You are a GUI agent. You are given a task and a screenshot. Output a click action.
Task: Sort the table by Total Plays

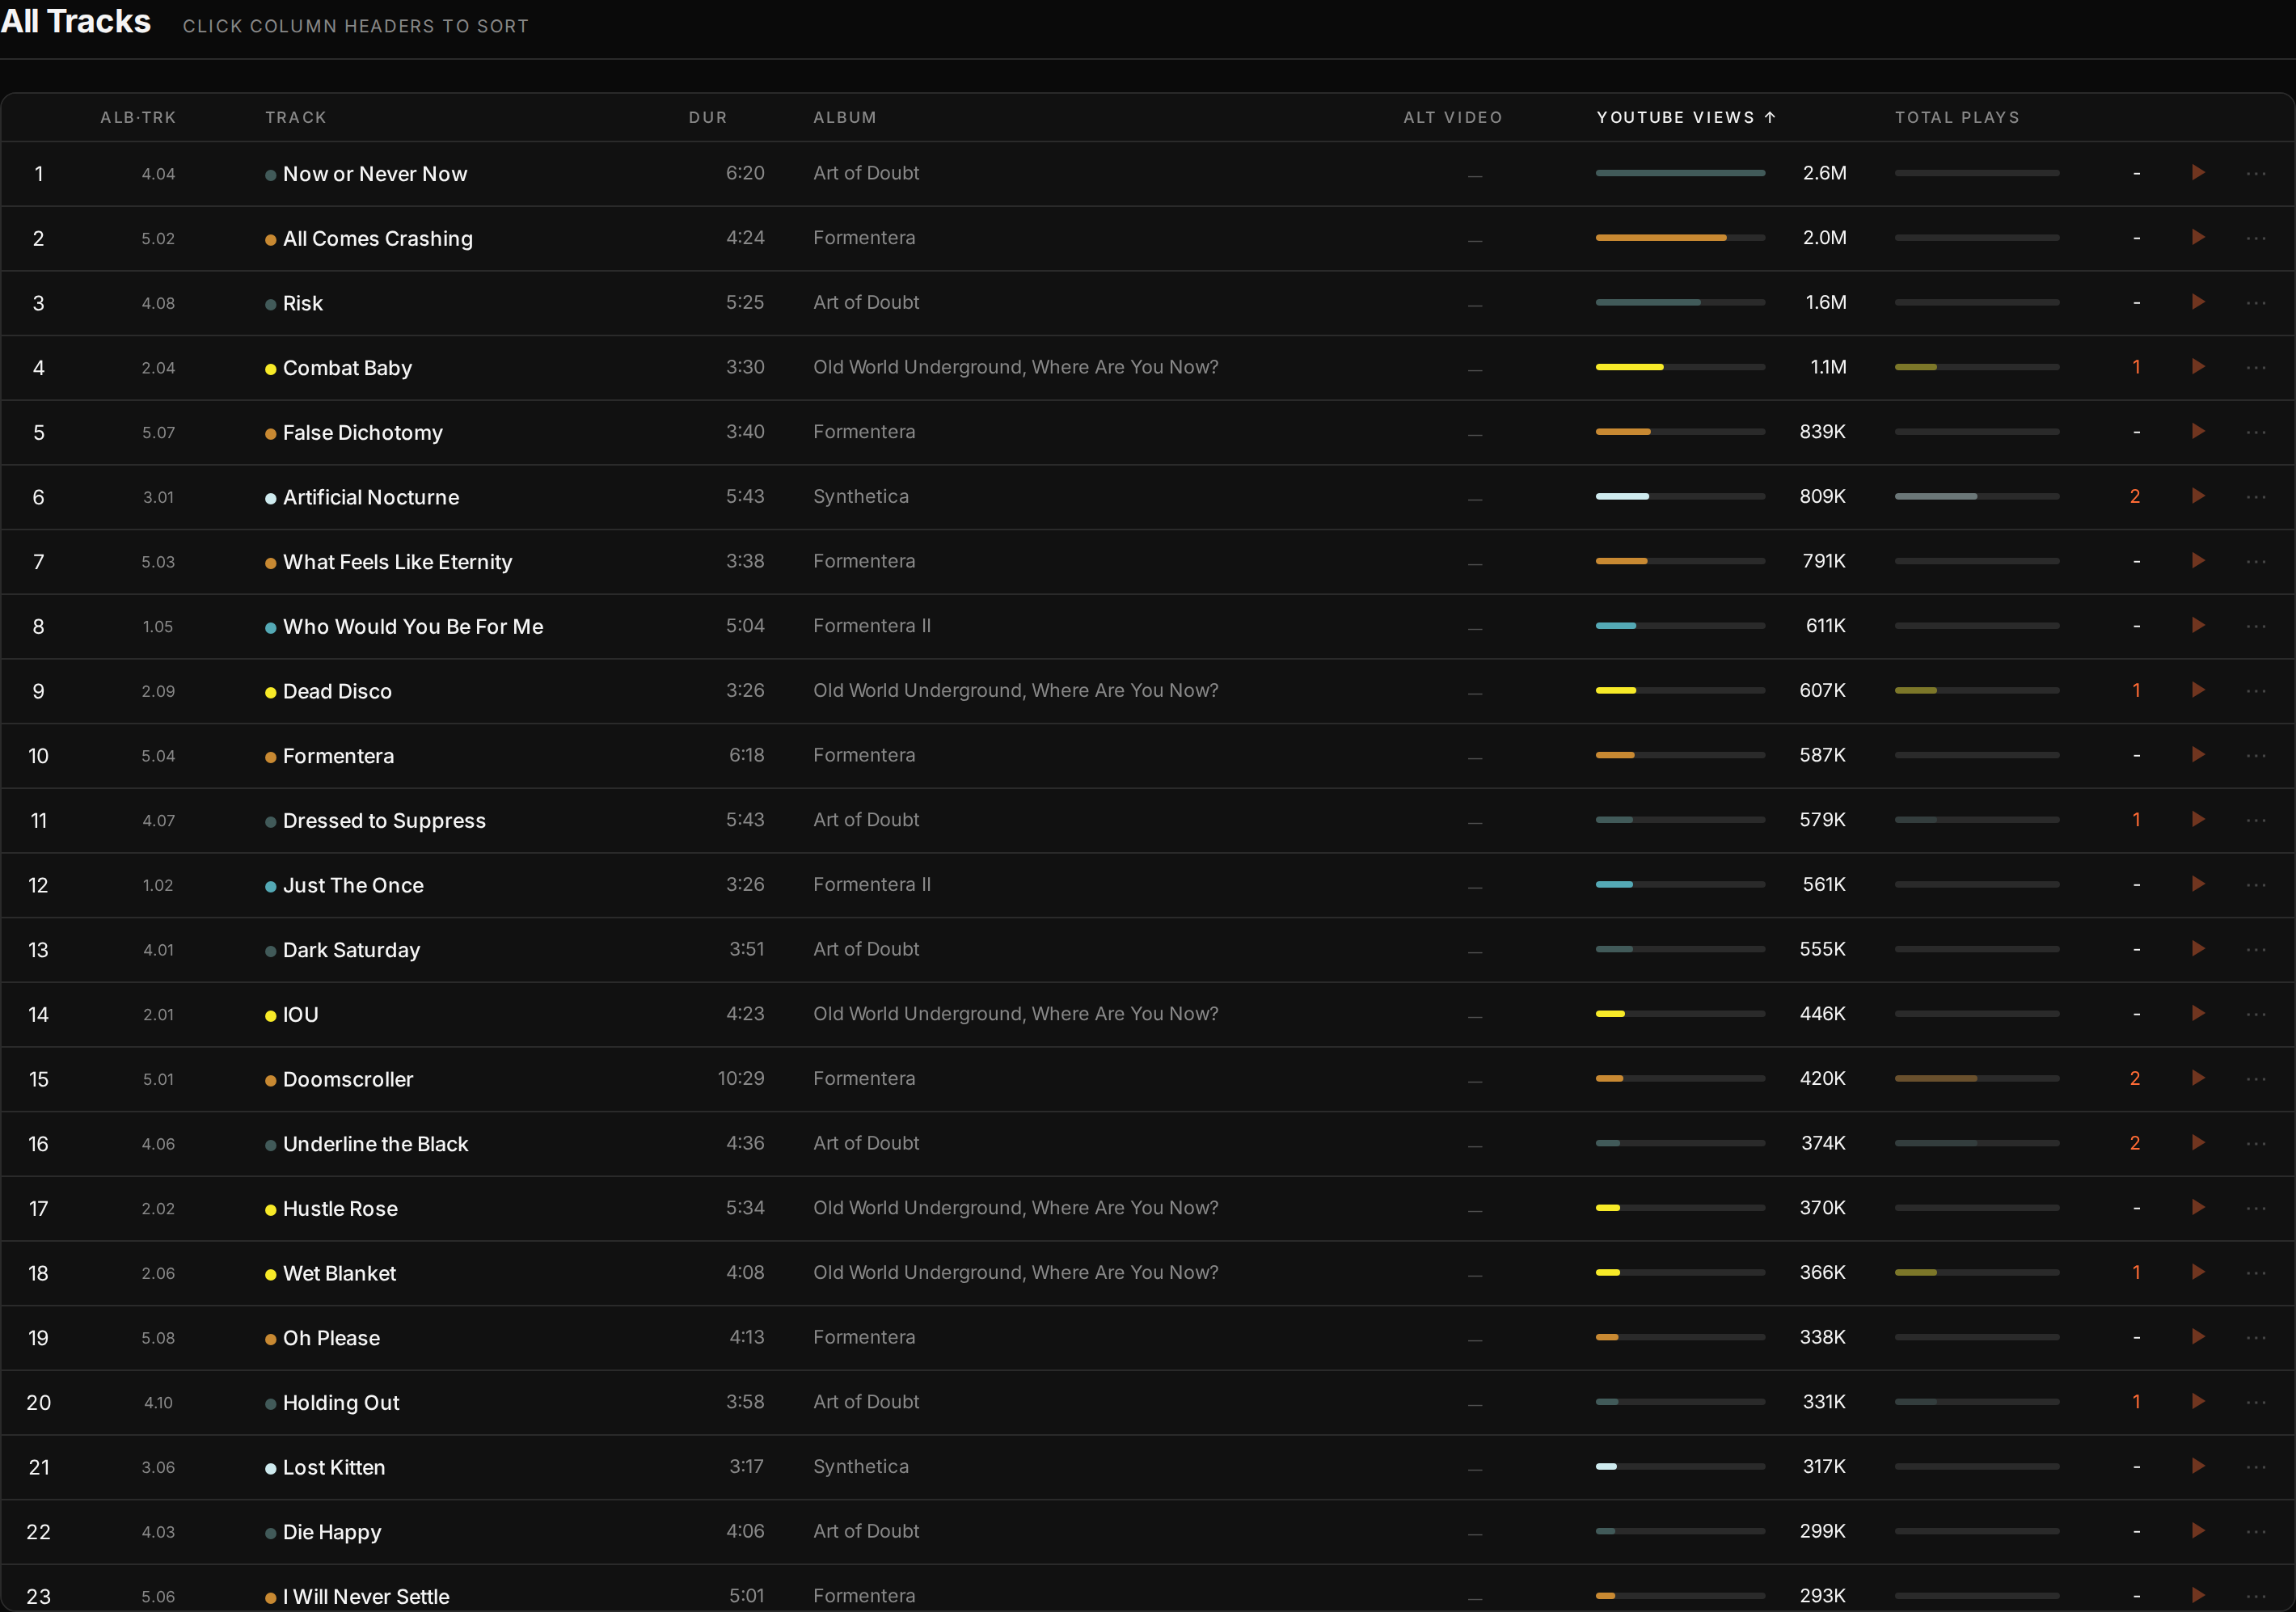1957,117
